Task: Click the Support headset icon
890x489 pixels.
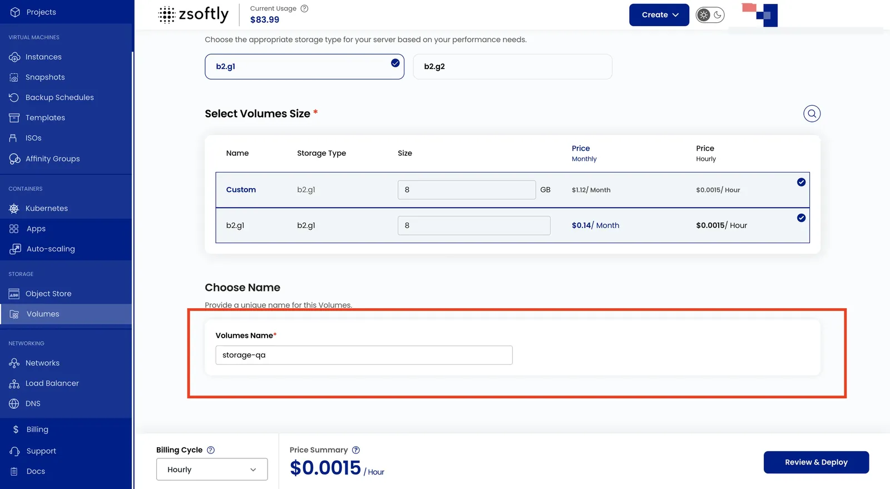Action: coord(15,451)
